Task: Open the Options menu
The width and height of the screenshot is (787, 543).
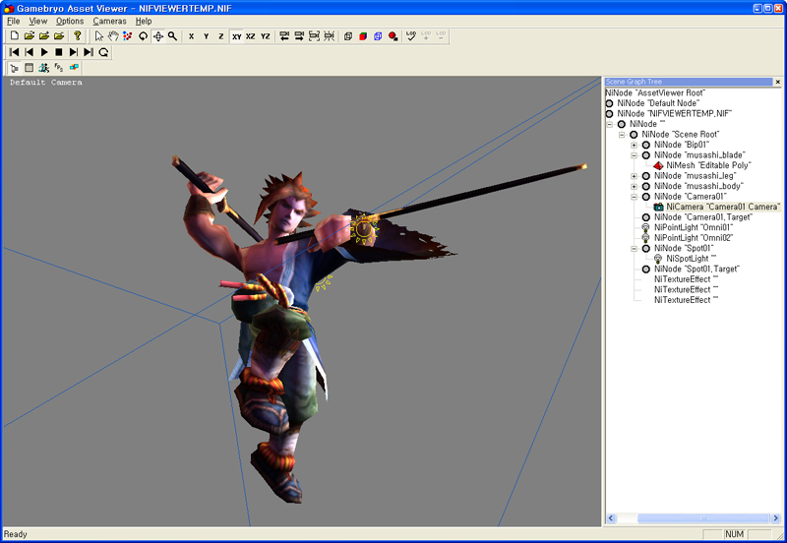Action: (70, 21)
